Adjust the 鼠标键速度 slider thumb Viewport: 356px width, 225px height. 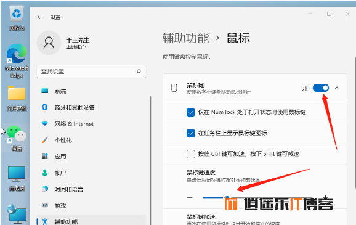pos(227,197)
